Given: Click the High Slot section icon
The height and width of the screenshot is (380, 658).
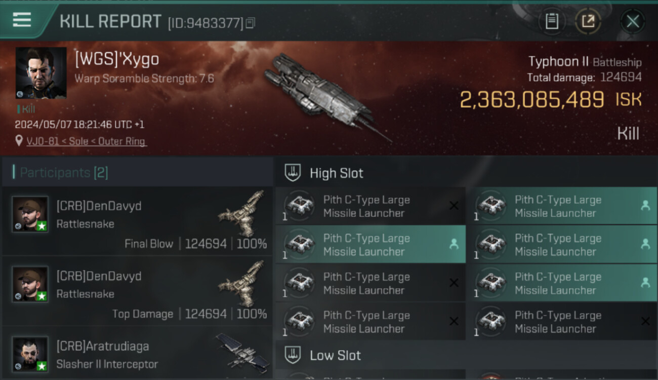Looking at the screenshot, I should pos(293,173).
